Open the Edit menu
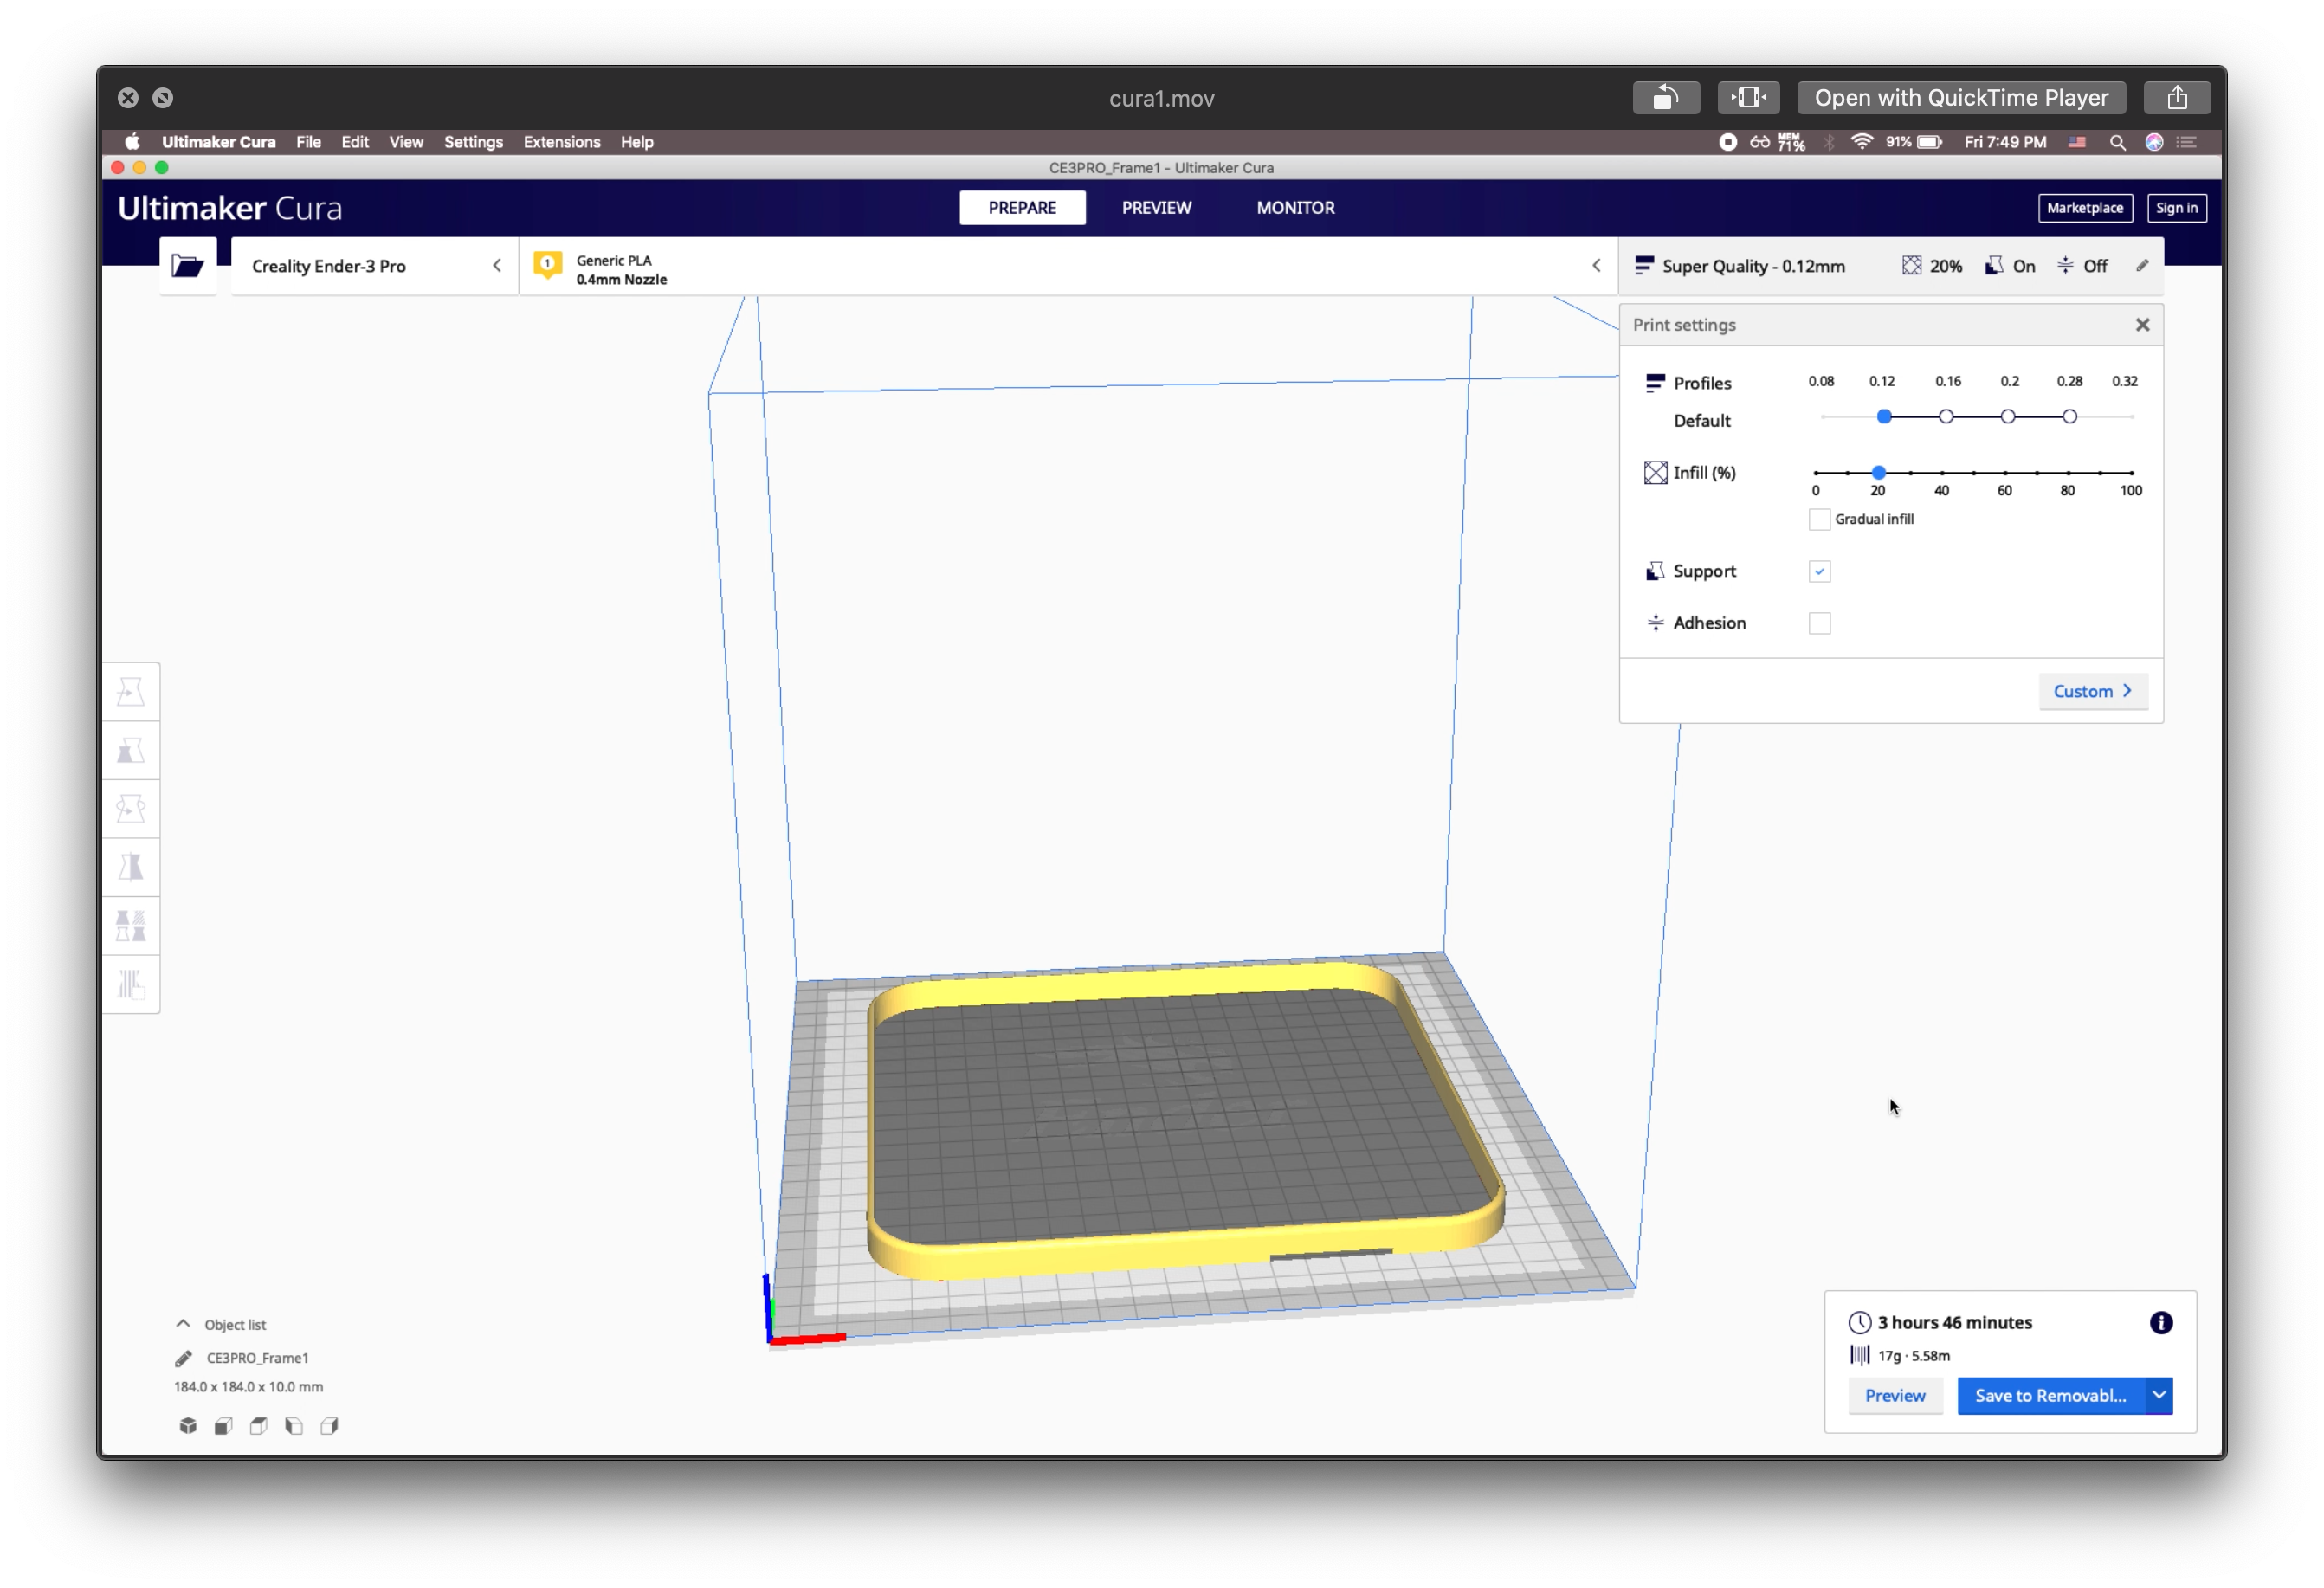Image resolution: width=2324 pixels, height=1588 pixels. (x=355, y=142)
